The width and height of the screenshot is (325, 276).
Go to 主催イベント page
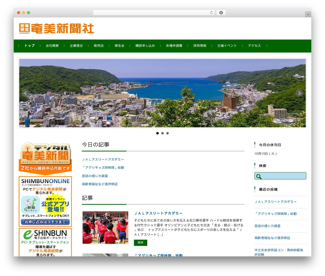pos(227,46)
